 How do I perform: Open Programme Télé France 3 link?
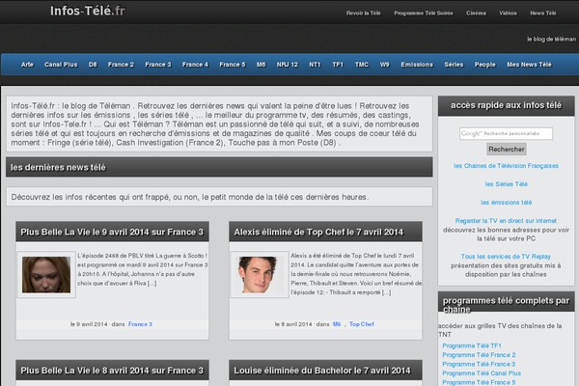coord(479,364)
